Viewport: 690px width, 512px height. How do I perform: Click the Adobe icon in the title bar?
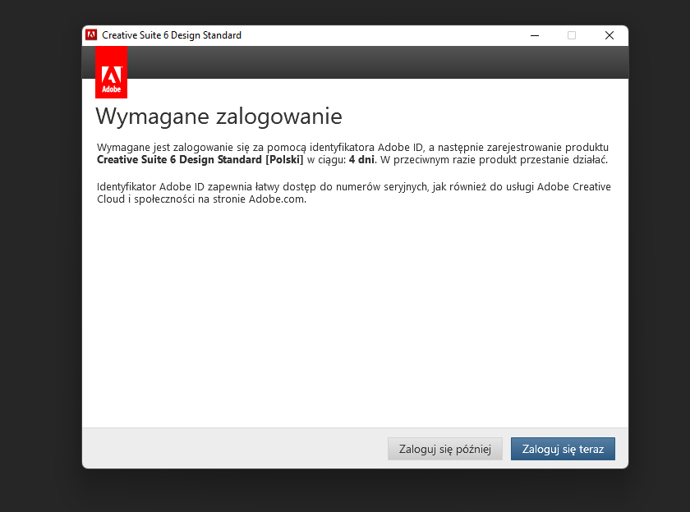click(91, 35)
